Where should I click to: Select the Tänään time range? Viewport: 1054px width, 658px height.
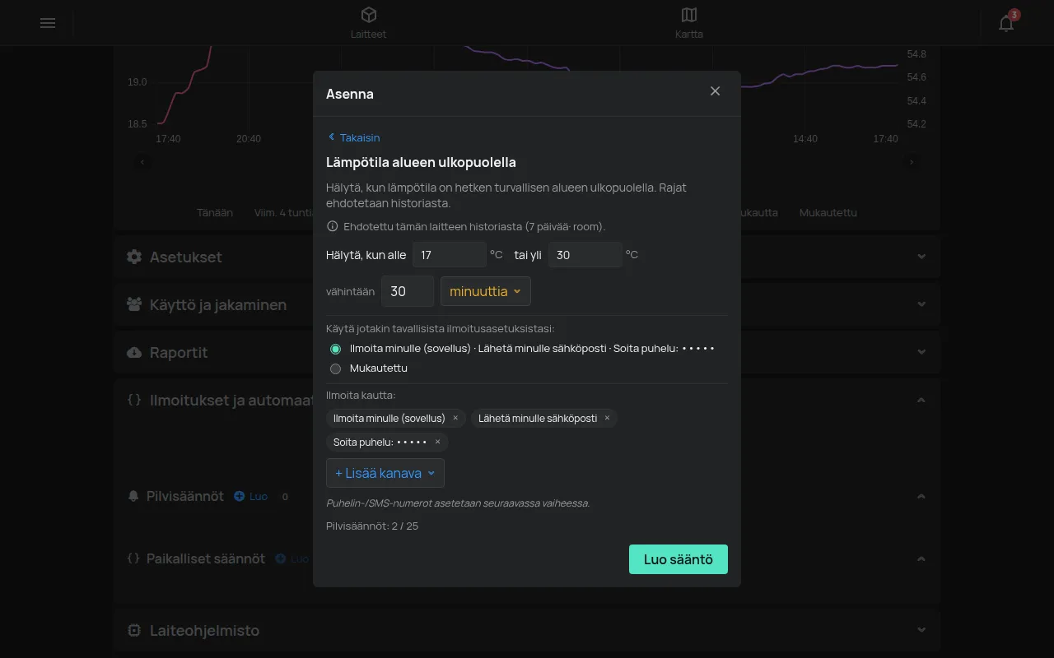pos(215,212)
